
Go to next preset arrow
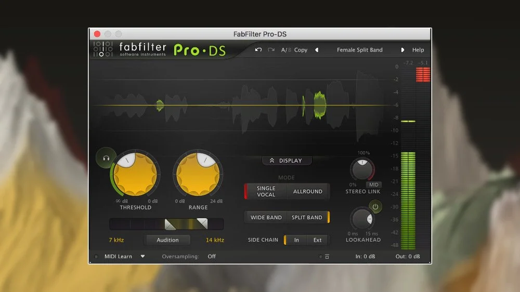[x=402, y=50]
